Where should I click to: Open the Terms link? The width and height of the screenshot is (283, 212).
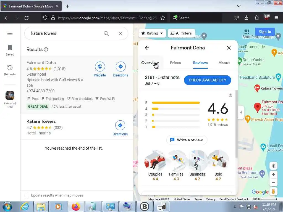[x=198, y=199]
